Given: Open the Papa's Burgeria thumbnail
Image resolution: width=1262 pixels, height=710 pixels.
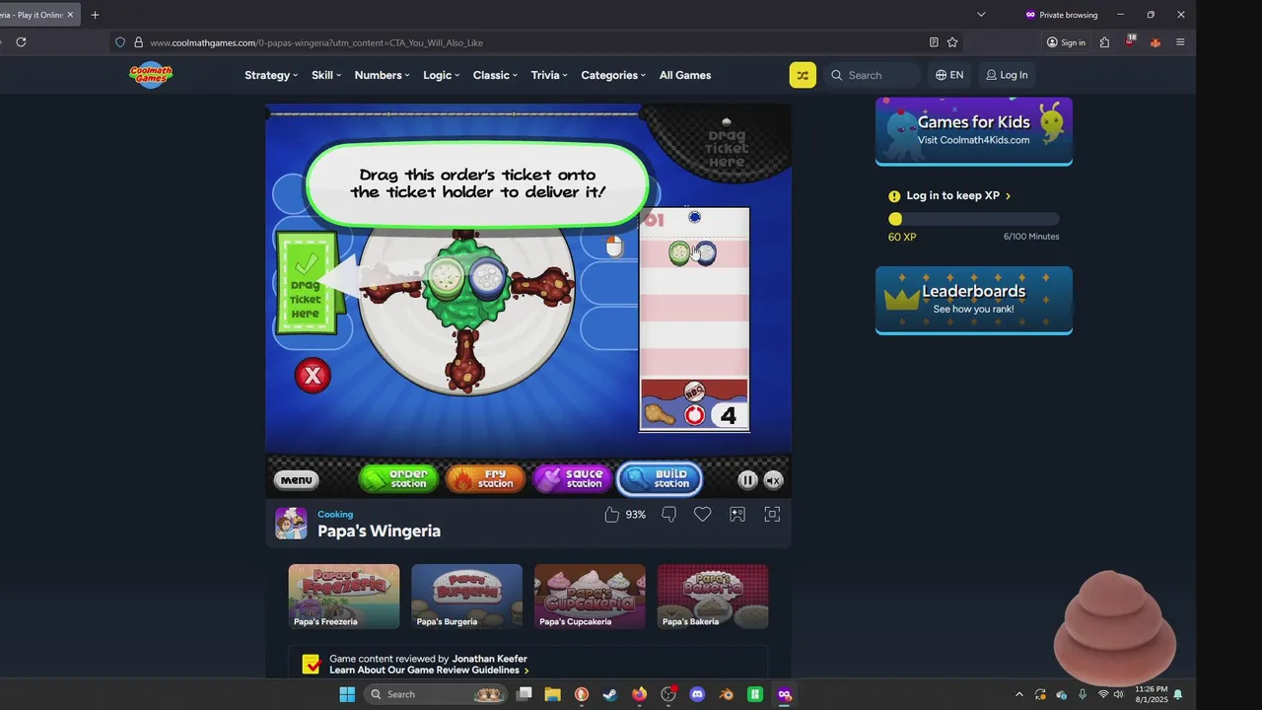Looking at the screenshot, I should point(466,597).
